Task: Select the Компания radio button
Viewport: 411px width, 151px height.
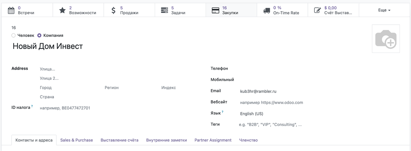Action: pyautogui.click(x=39, y=35)
